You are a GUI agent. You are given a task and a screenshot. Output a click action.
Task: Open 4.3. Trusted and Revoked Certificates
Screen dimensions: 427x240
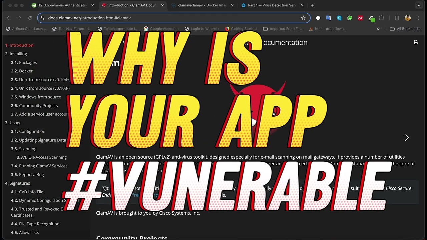[x=37, y=212]
